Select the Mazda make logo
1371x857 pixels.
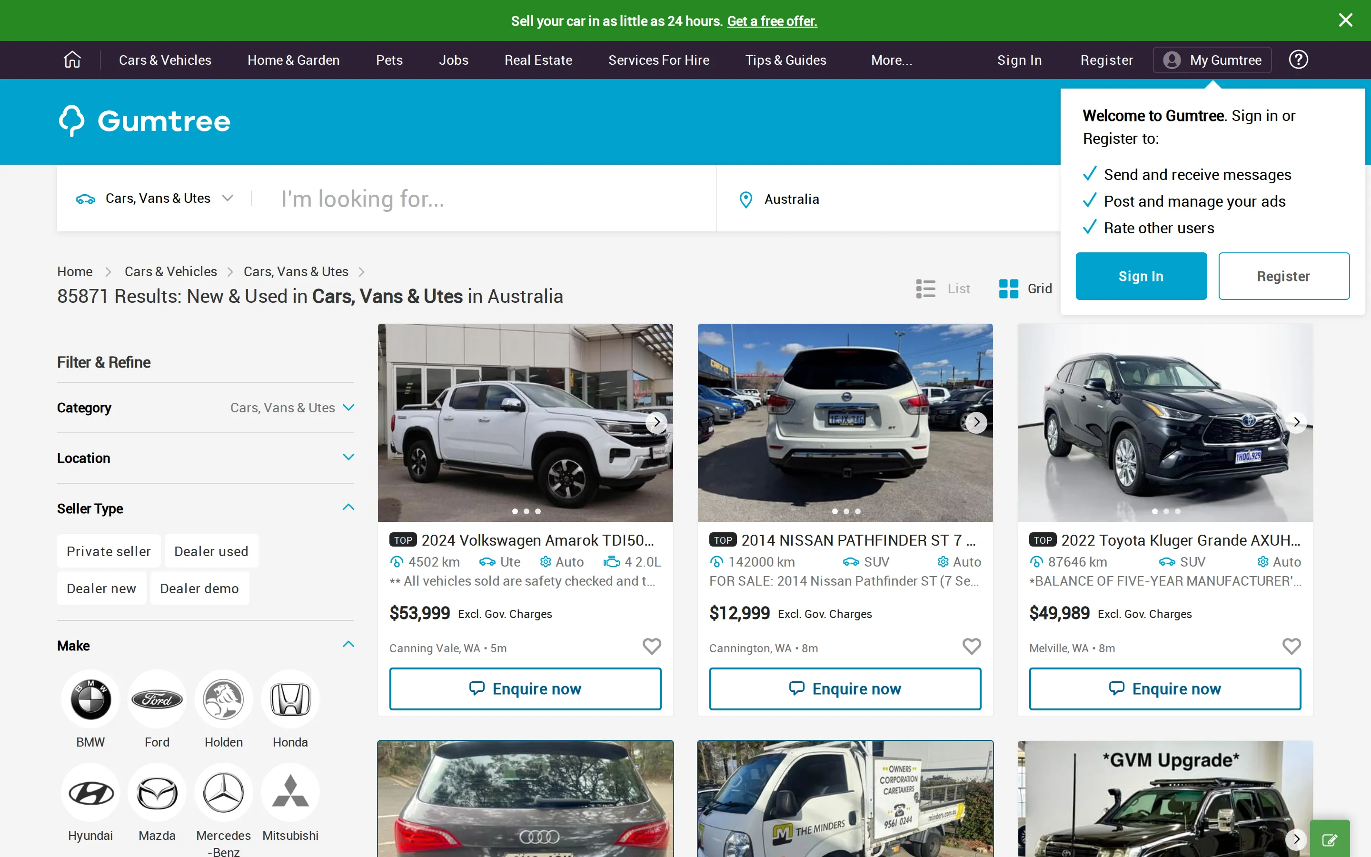tap(157, 792)
